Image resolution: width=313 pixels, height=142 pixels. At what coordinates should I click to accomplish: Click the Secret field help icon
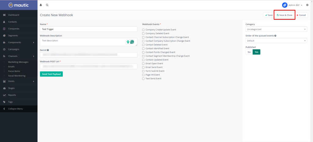point(48,50)
